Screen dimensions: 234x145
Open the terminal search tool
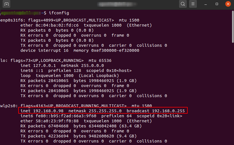coord(183,4)
